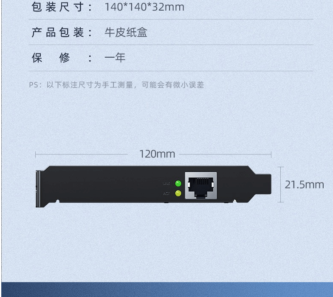Click the PS hand-measurement note text

(x=116, y=85)
